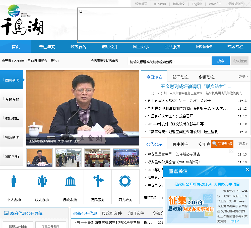Image resolution: width=251 pixels, height=228 pixels.
Task: Click the news search input field
Action: click(x=169, y=61)
